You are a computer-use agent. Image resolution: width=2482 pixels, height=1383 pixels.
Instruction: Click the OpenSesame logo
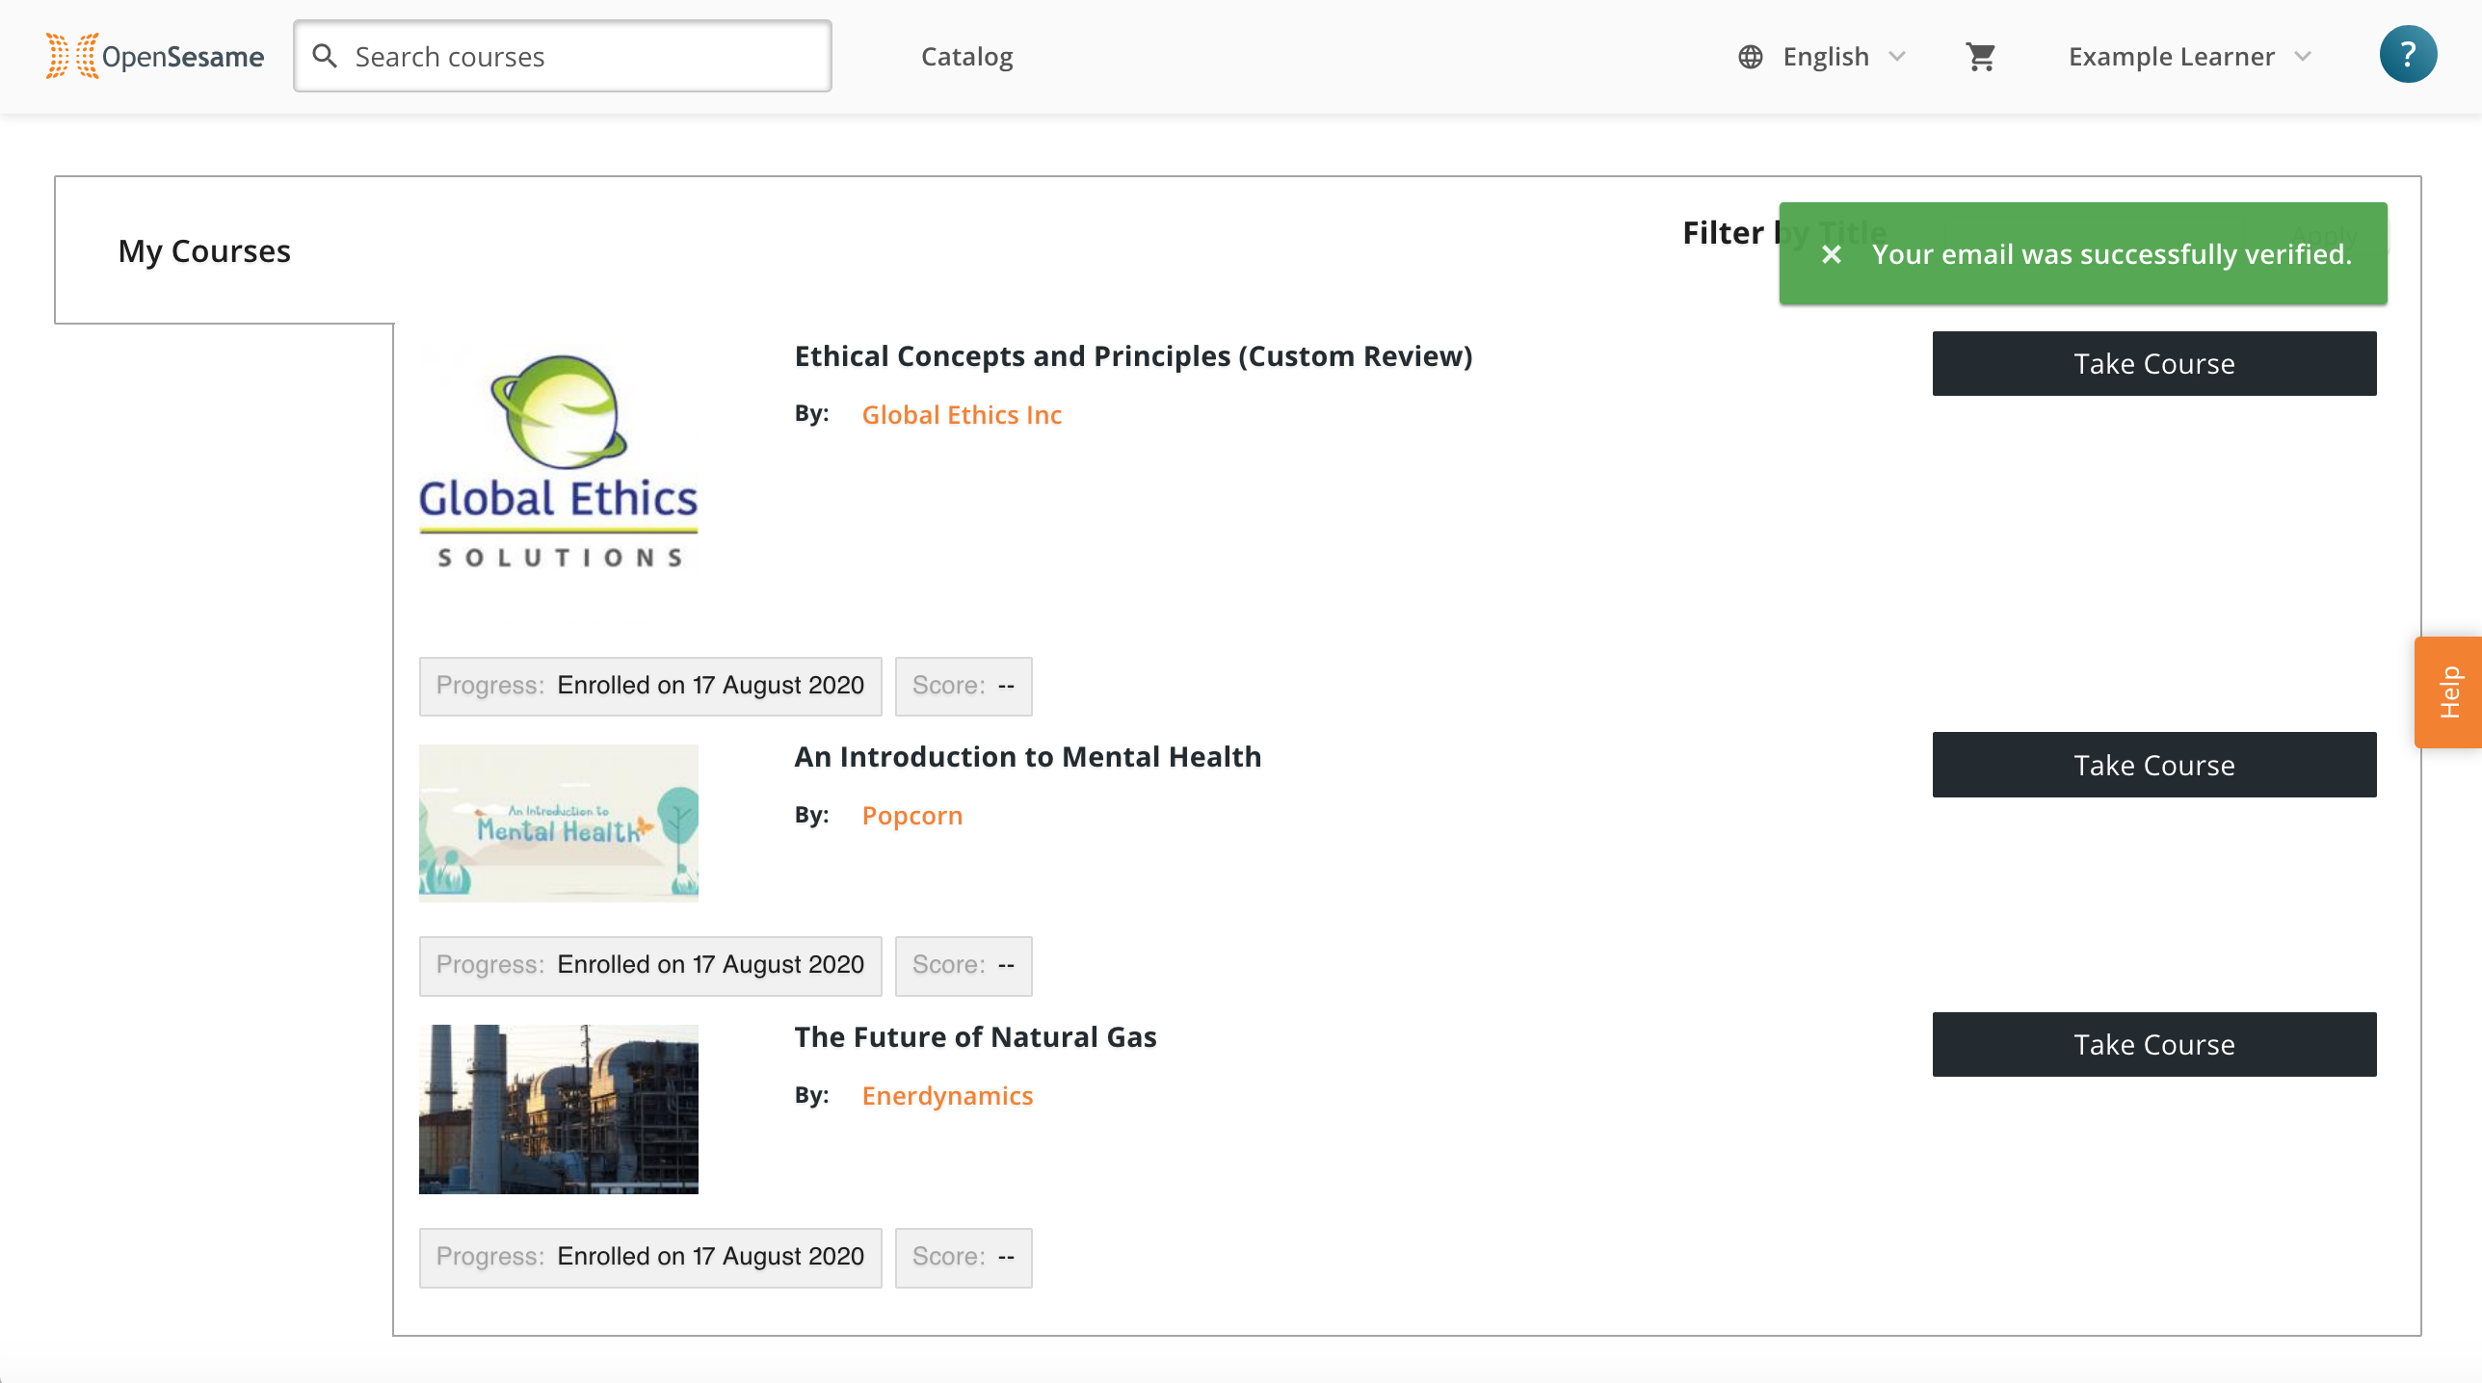[155, 56]
